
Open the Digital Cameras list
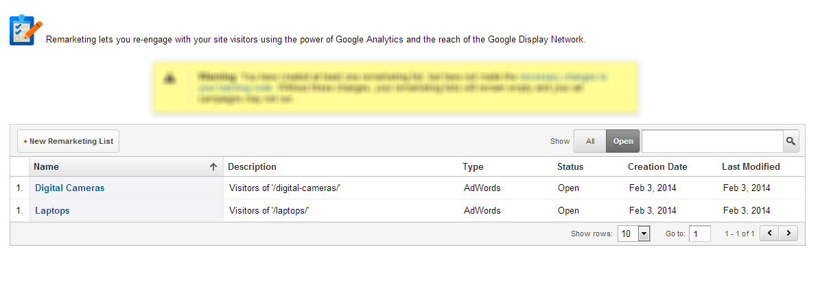click(x=70, y=188)
